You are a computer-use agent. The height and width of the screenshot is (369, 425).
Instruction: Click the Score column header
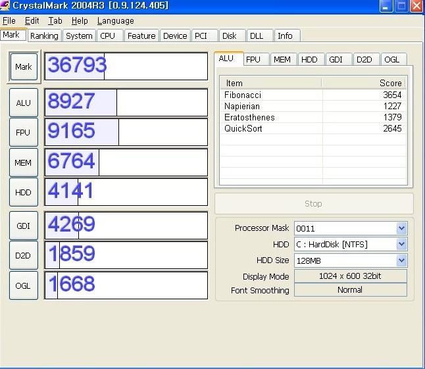[364, 83]
